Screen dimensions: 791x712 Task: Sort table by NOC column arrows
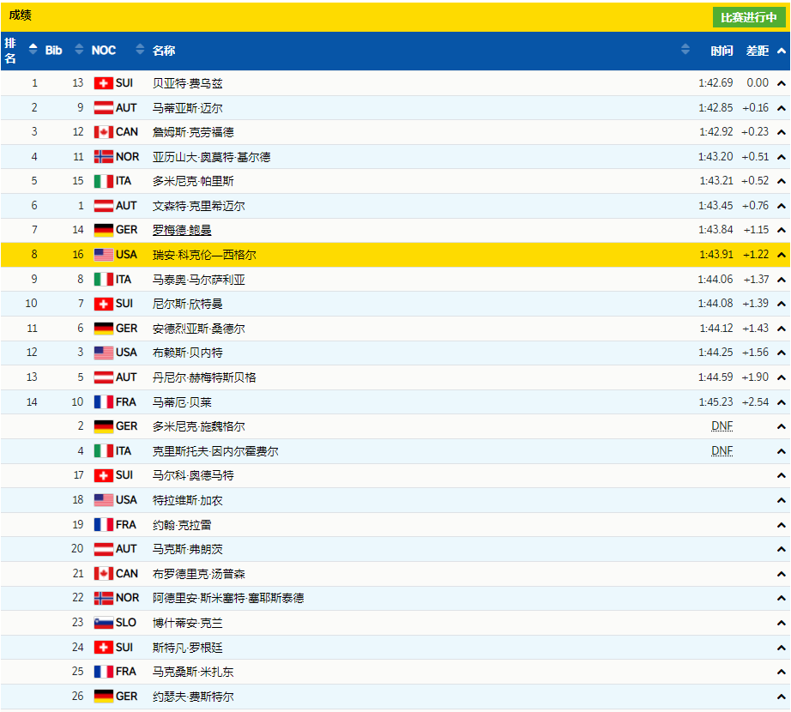coord(140,50)
